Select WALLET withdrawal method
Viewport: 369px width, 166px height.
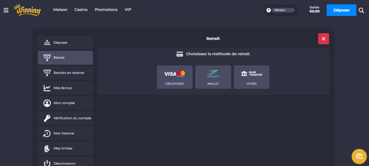point(213,77)
